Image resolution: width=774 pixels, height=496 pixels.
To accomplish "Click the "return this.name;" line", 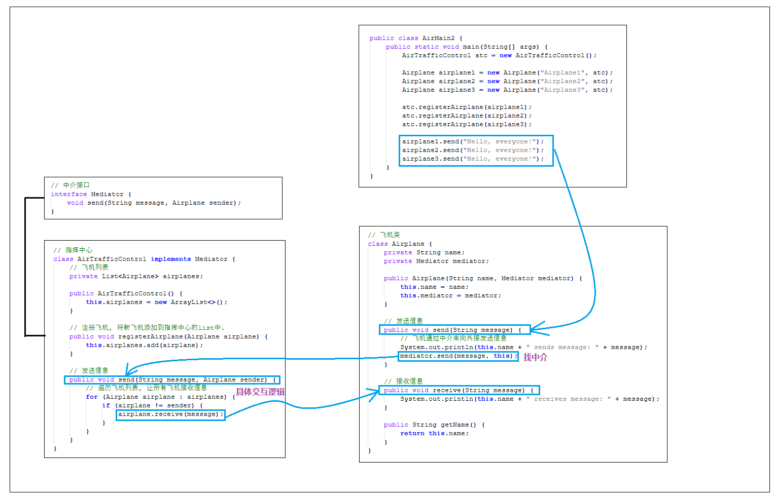I will coord(434,433).
